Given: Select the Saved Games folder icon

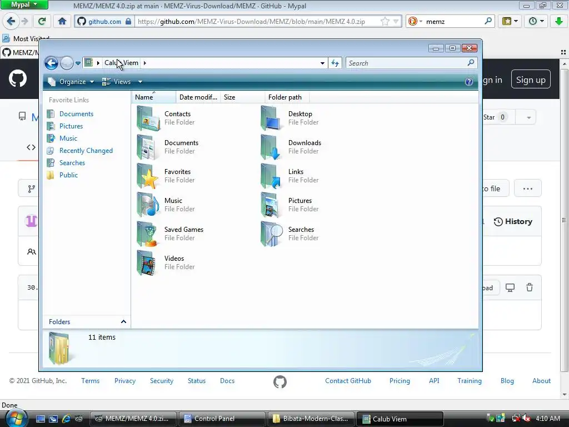Looking at the screenshot, I should (148, 234).
